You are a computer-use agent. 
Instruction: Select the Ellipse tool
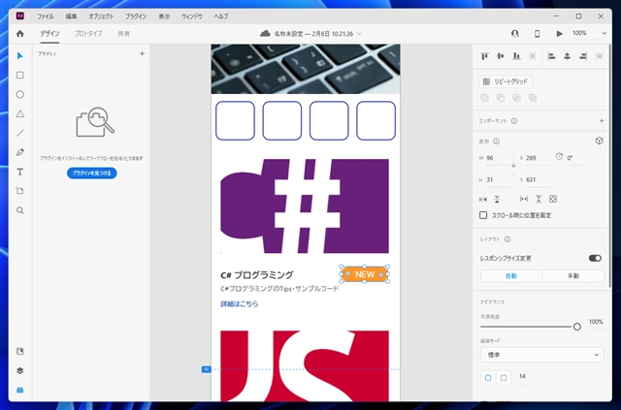coord(19,94)
